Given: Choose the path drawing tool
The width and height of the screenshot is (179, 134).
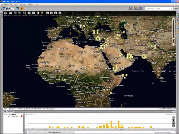Looking at the screenshot, I should [x=51, y=13].
